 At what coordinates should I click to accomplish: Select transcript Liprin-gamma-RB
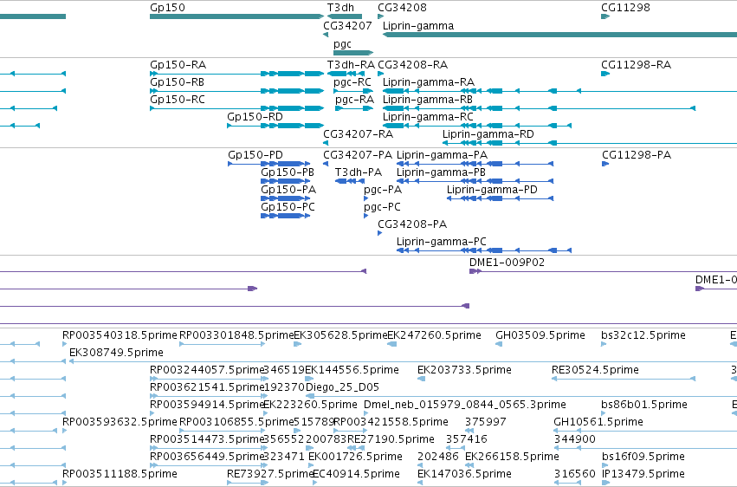(540, 108)
